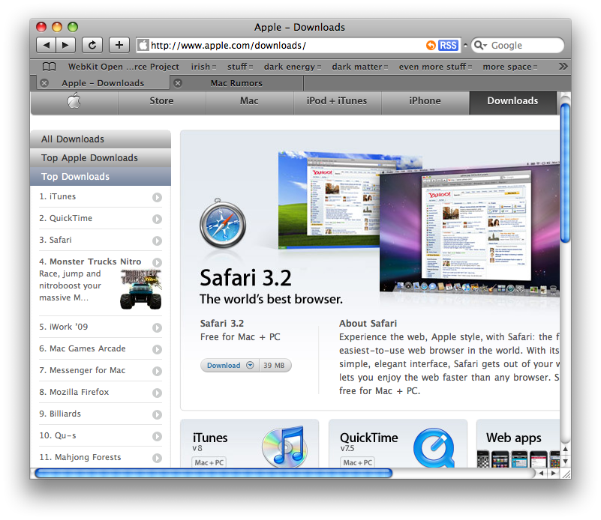Image resolution: width=601 pixels, height=520 pixels.
Task: Click the blue vertical scrollbar thumb
Action: [x=565, y=172]
